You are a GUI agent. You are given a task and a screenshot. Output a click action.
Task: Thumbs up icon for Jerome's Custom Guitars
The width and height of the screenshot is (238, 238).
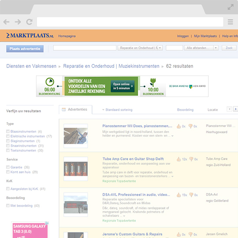pyautogui.click(x=179, y=235)
